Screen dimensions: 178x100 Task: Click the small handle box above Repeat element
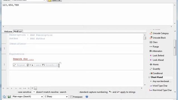coord(60,63)
